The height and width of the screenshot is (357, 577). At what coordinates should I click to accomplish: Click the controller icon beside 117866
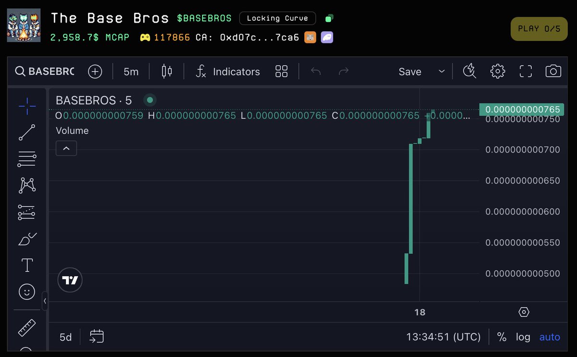[x=145, y=37]
